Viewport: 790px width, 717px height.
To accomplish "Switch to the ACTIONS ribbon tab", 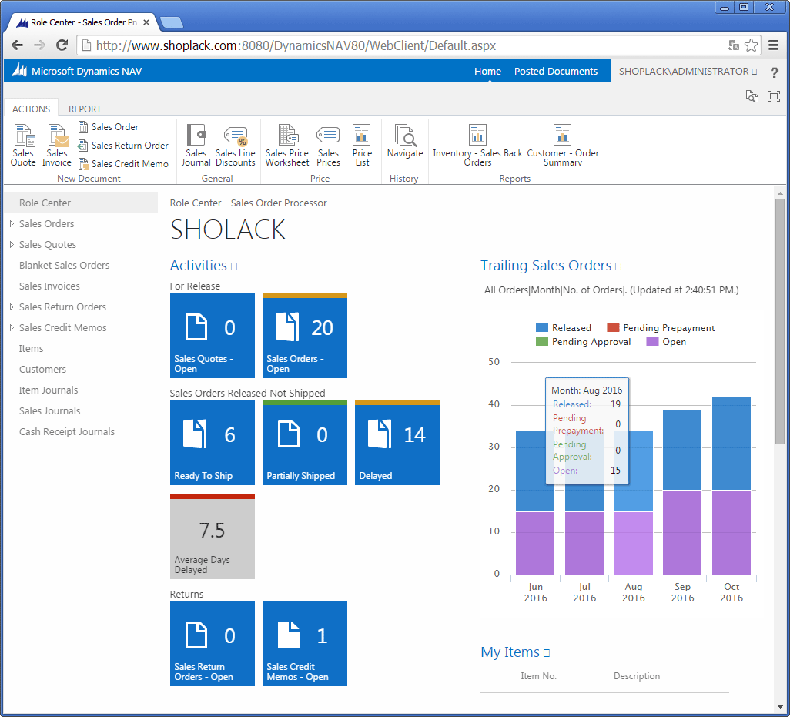I will [32, 109].
